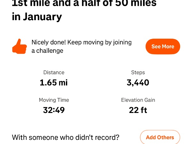Tap the Add Others button
192x144 pixels.
pos(160,138)
